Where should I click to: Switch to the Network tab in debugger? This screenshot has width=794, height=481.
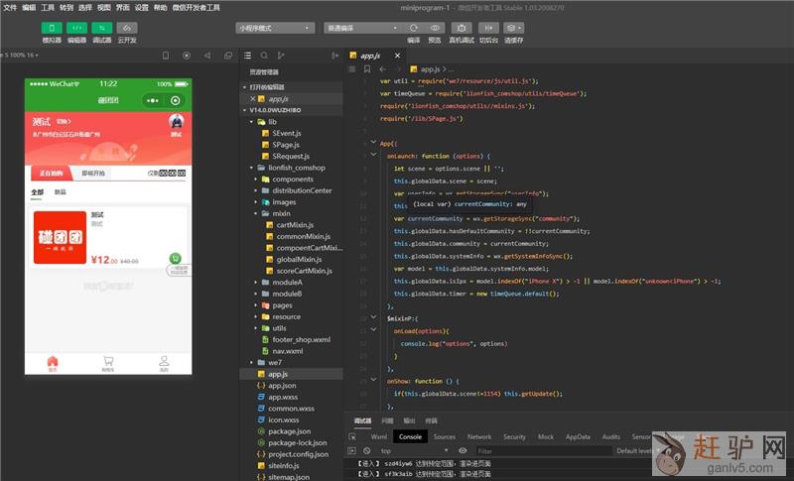coord(479,436)
